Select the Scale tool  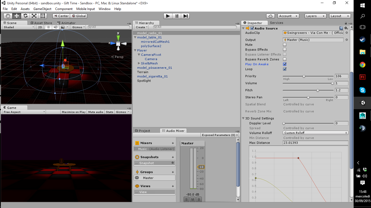pyautogui.click(x=34, y=16)
